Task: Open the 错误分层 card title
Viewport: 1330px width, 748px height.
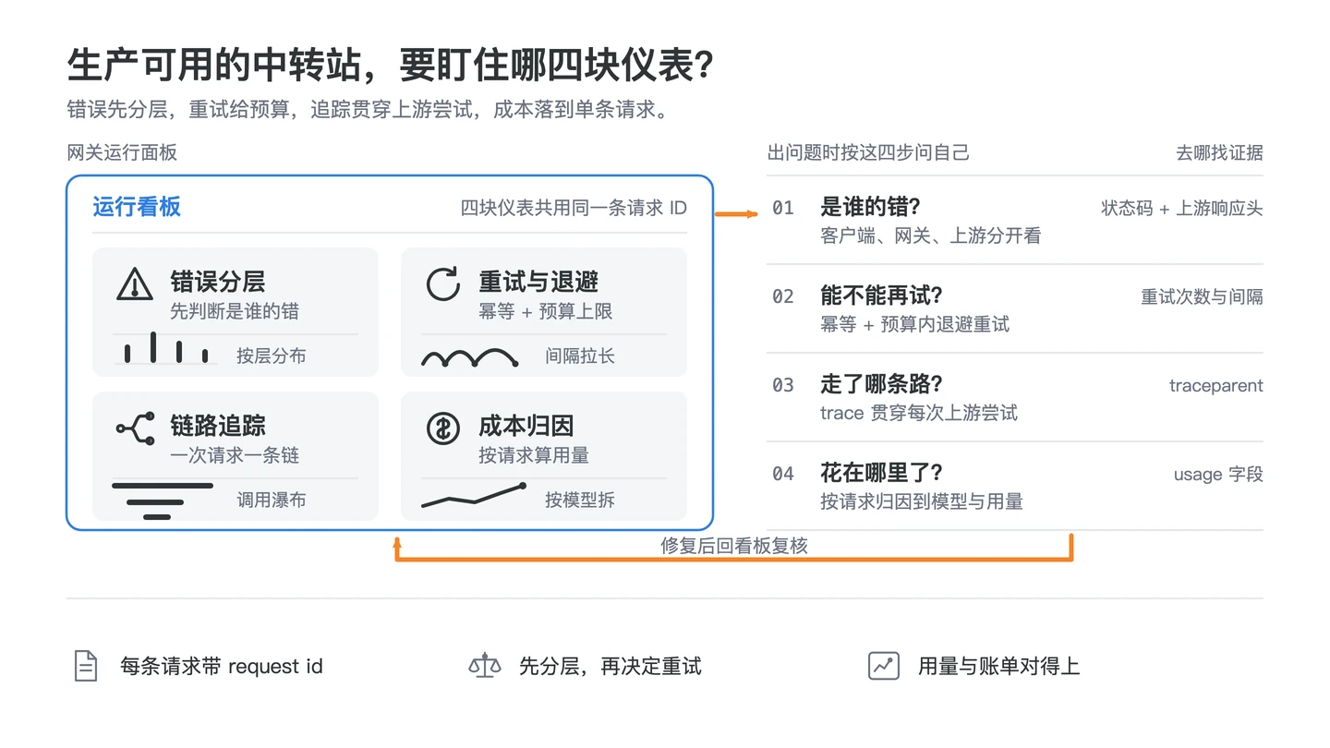Action: click(218, 281)
